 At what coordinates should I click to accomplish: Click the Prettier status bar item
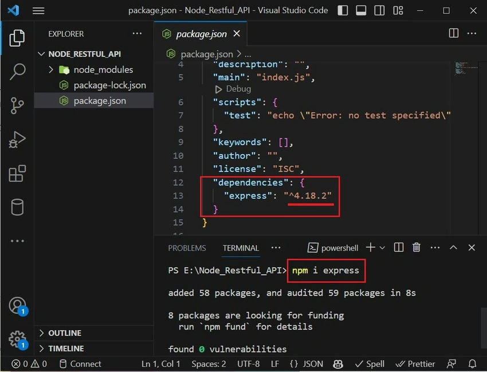point(415,364)
